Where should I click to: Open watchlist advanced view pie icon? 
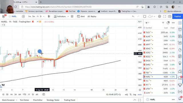168,23
